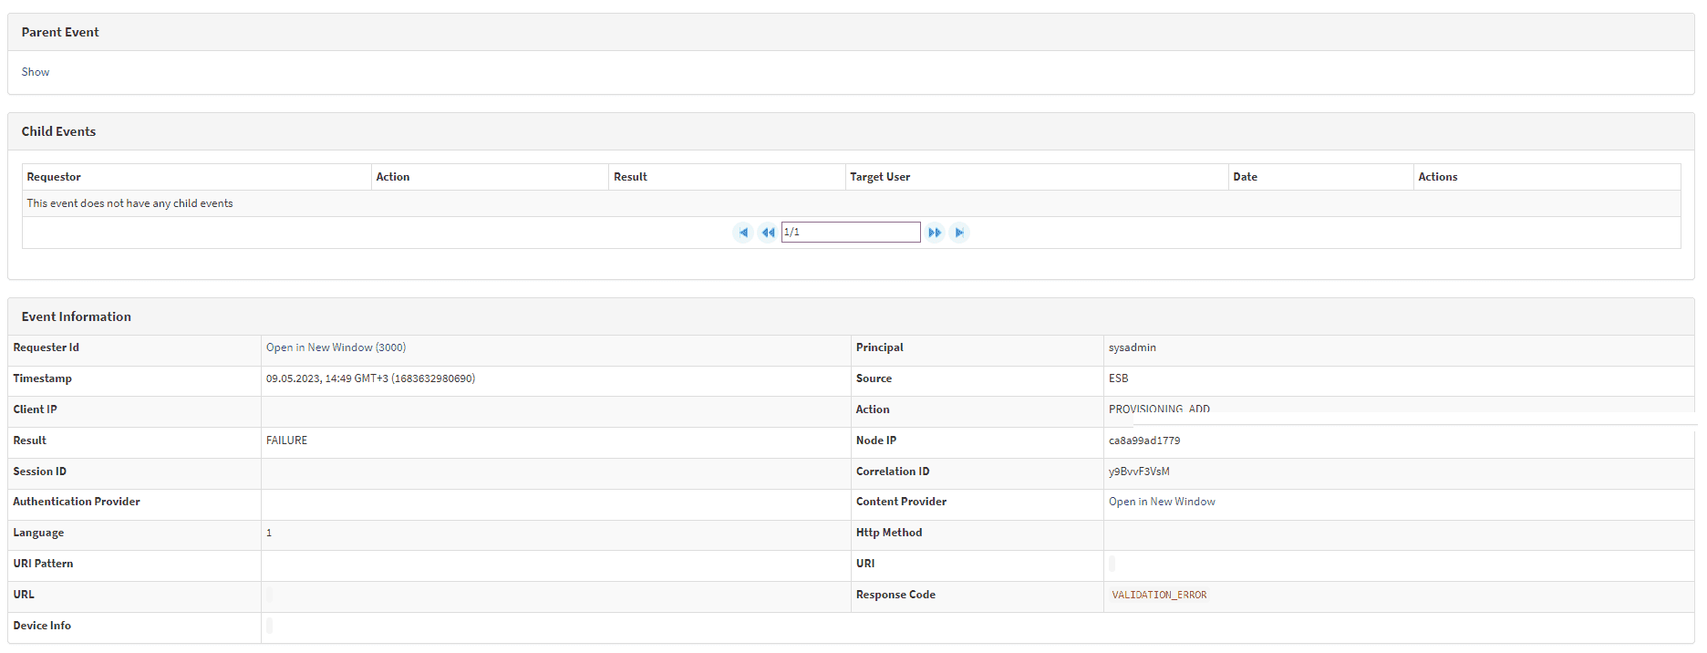Click the Child Events panel heading
Viewport: 1707px width, 653px height.
(58, 131)
